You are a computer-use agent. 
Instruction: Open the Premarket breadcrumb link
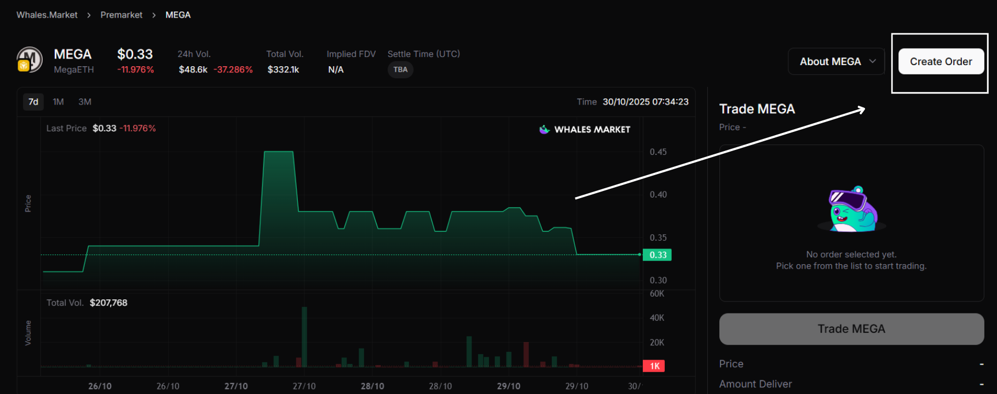click(121, 15)
